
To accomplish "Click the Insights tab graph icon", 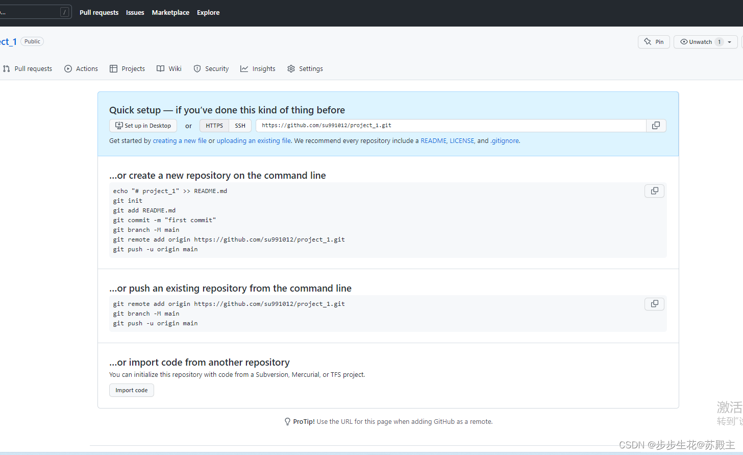I will (244, 68).
